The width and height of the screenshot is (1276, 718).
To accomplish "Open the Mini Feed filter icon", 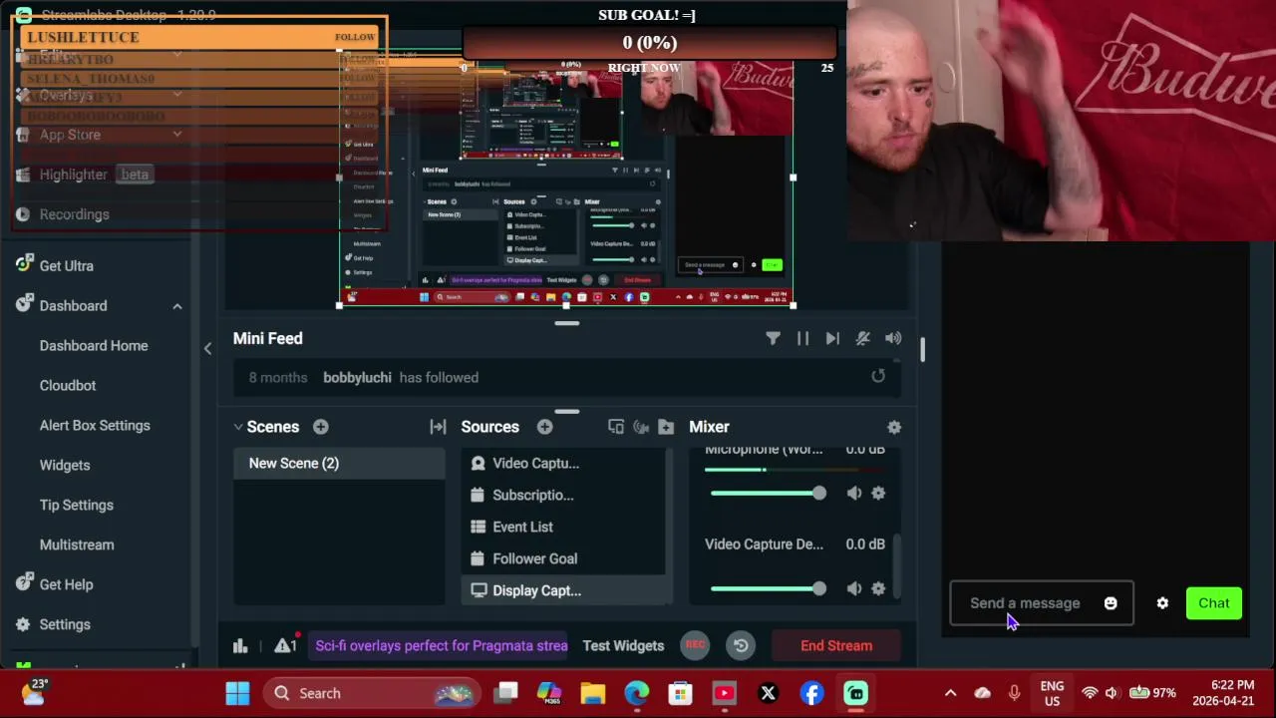I will tap(773, 338).
